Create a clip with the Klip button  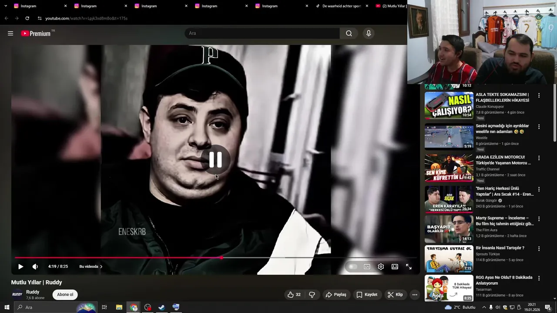coord(395,295)
